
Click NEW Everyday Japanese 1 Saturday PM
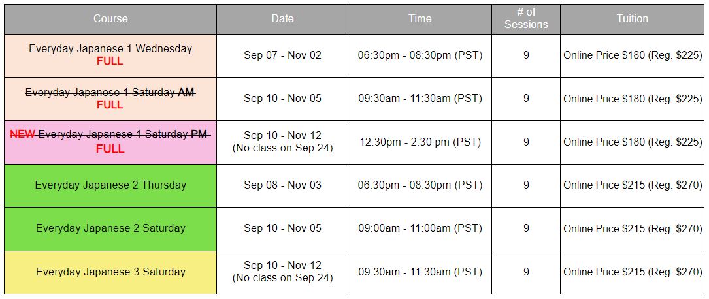[x=110, y=142]
